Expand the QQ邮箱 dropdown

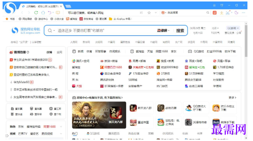pos(233,28)
